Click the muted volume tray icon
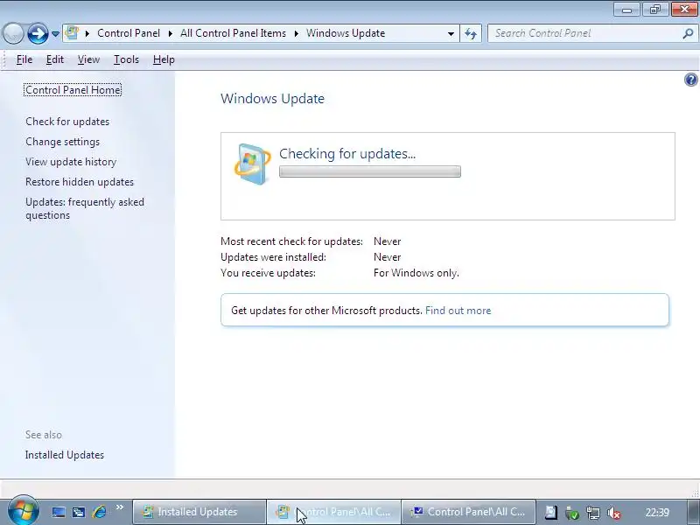This screenshot has height=525, width=700. tap(614, 513)
